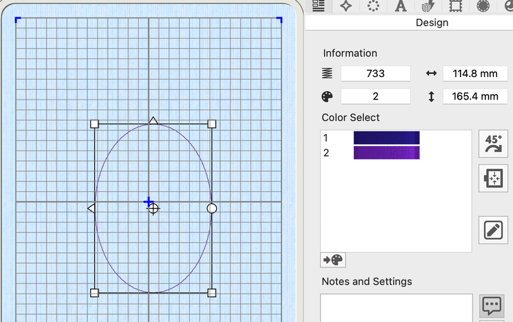This screenshot has width=513, height=322.
Task: Open the dotted circle panel tab
Action: (x=373, y=6)
